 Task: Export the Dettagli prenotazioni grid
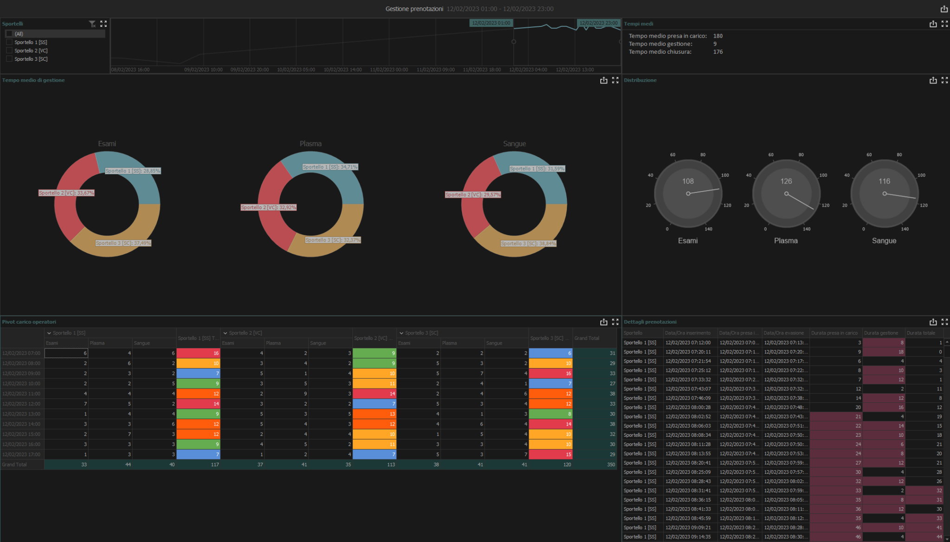(x=933, y=322)
